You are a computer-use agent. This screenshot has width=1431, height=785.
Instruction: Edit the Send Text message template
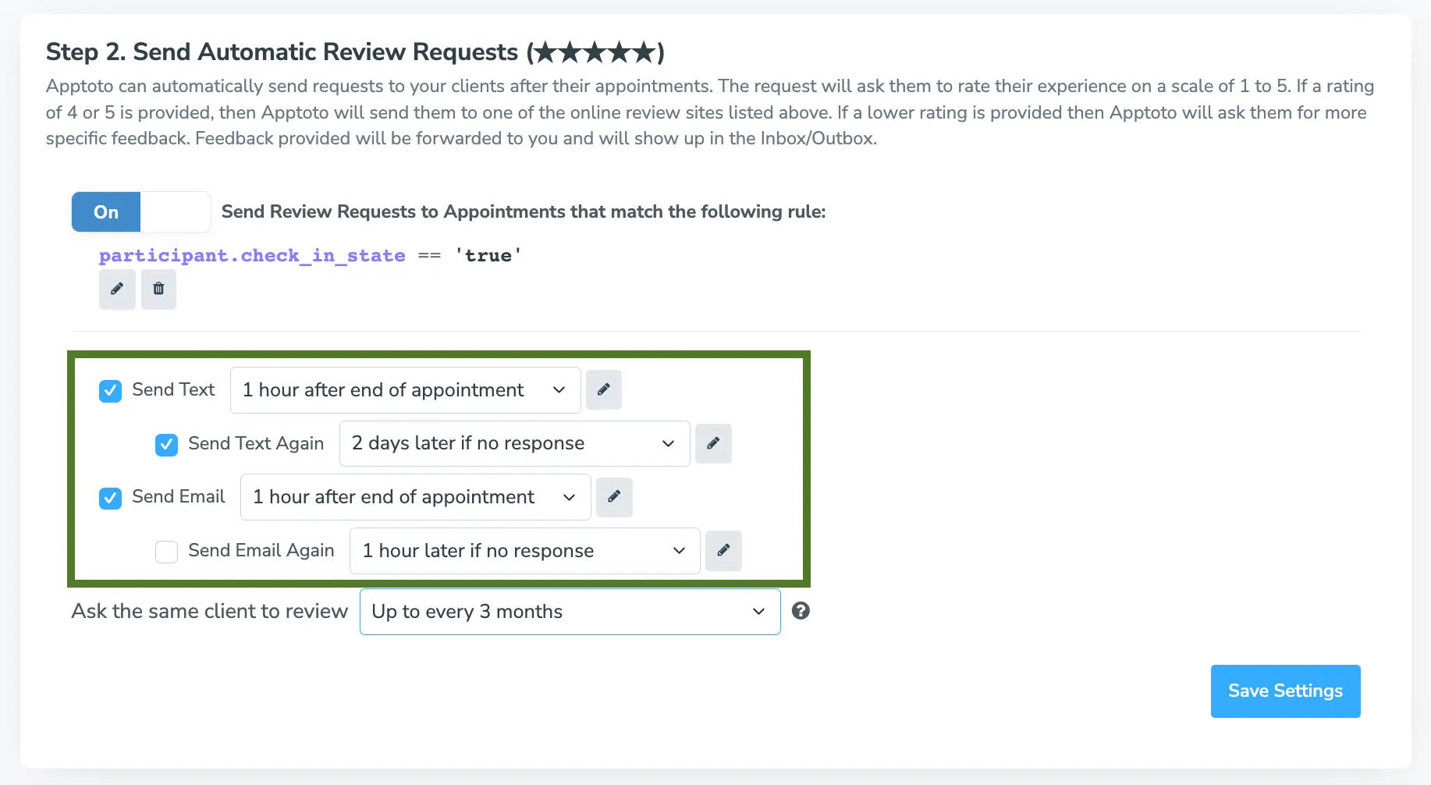pyautogui.click(x=603, y=389)
